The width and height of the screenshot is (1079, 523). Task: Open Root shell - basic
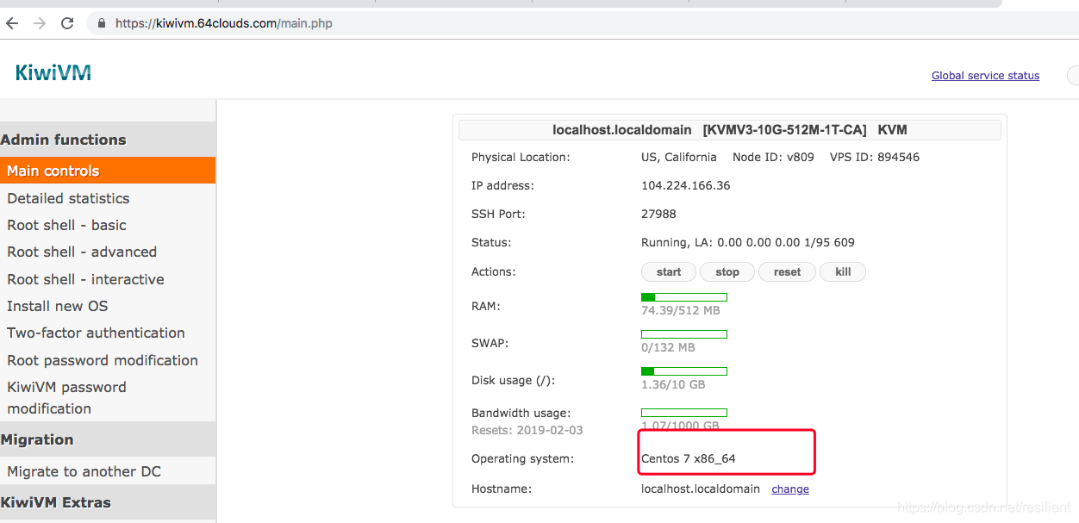click(66, 225)
